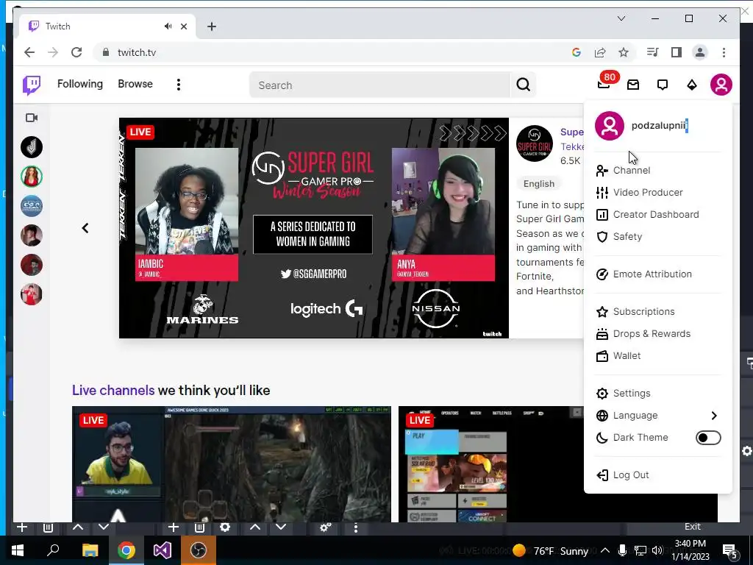Show hidden system tray icons chevron
Screen dimensions: 753x565
pyautogui.click(x=605, y=550)
